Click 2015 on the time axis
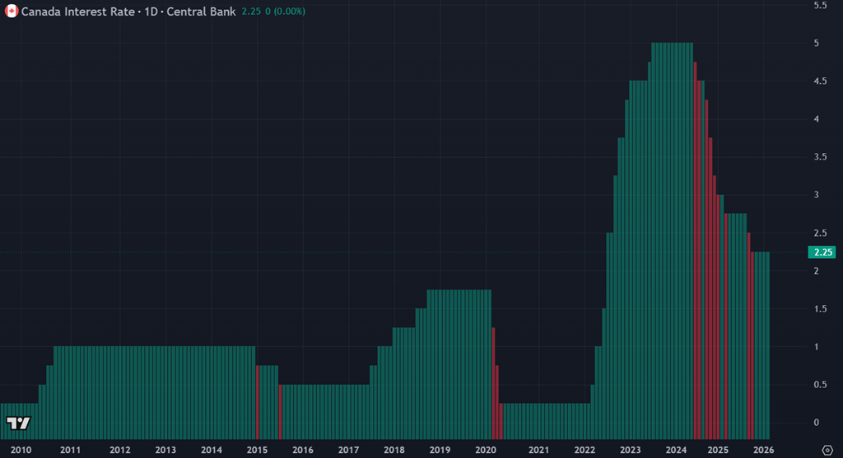 click(257, 450)
